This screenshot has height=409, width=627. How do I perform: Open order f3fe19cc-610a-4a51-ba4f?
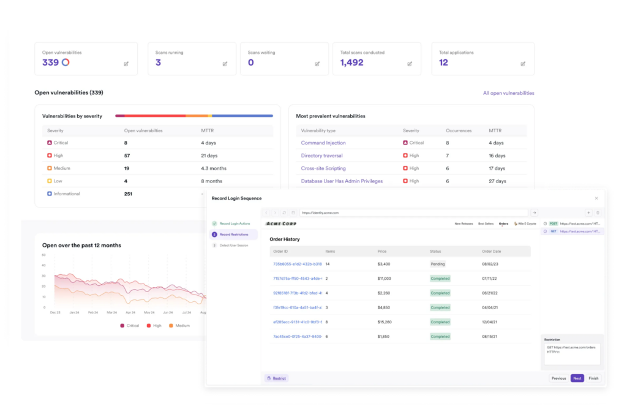pyautogui.click(x=297, y=307)
